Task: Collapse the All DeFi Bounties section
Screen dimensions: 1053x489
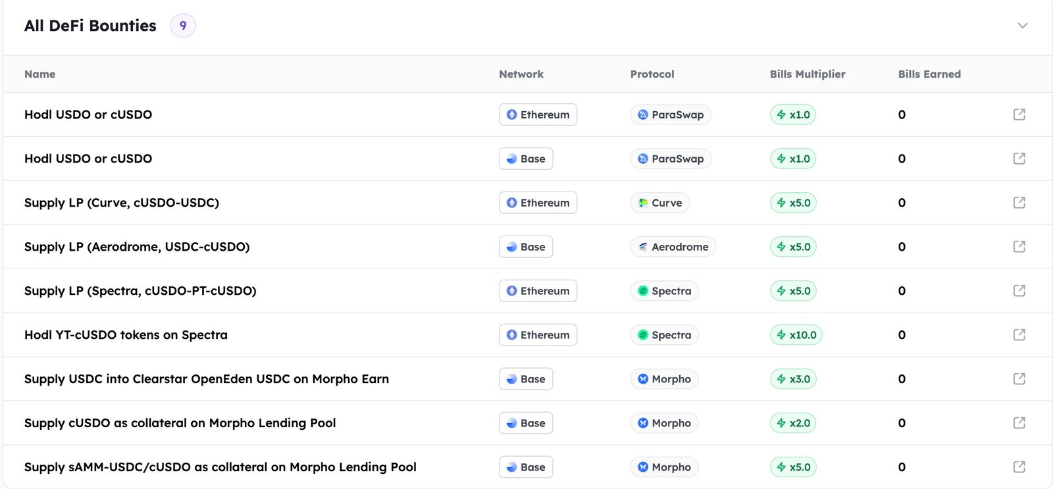Action: [x=1022, y=26]
